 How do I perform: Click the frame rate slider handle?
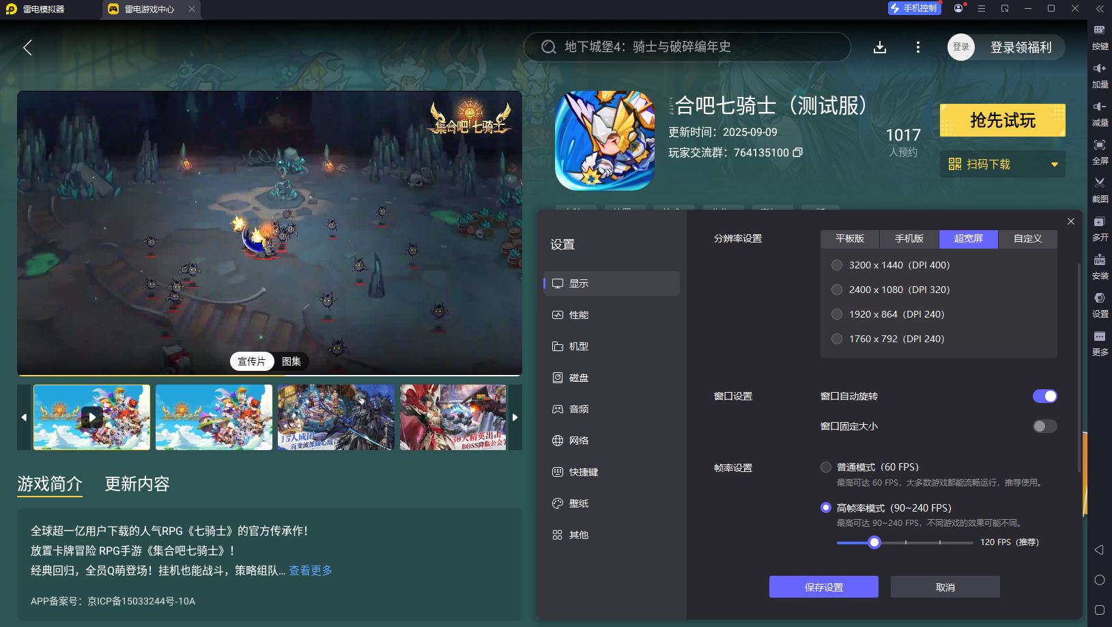pos(874,542)
